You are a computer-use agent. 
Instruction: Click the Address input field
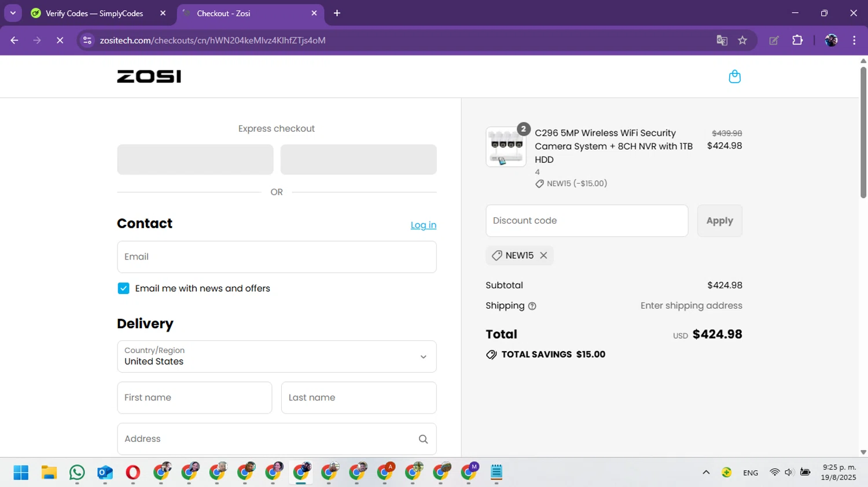coord(277,439)
